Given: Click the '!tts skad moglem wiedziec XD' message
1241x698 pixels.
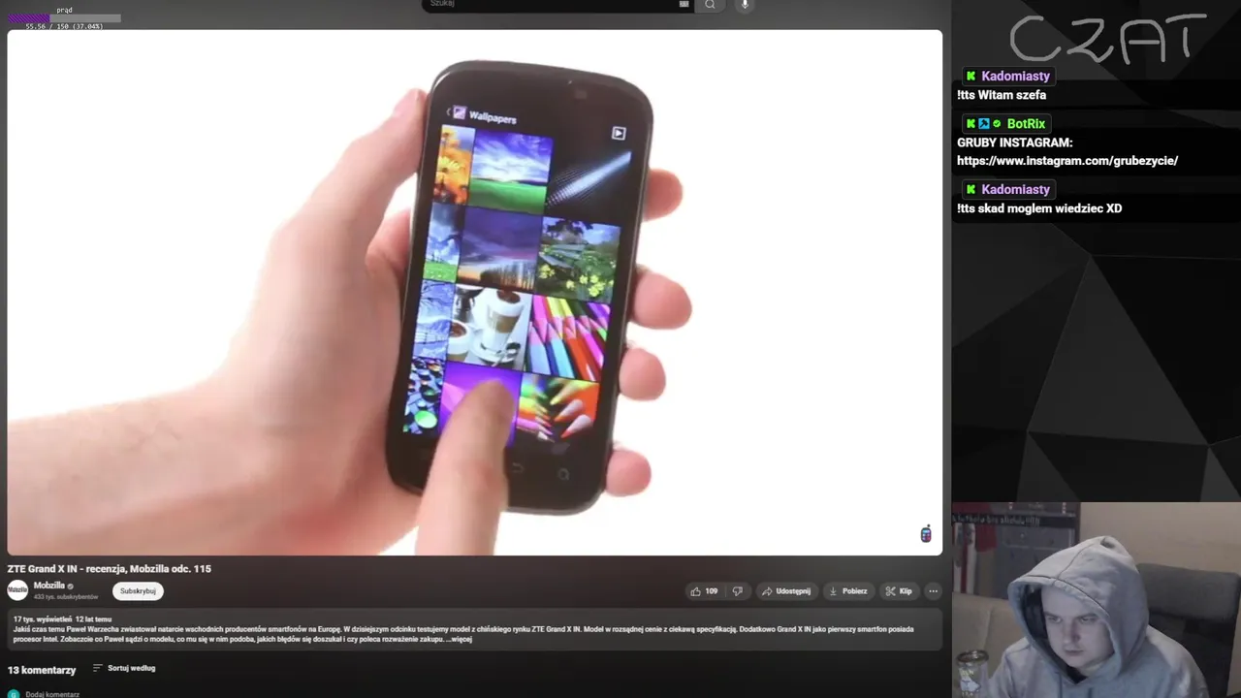Looking at the screenshot, I should (1039, 208).
